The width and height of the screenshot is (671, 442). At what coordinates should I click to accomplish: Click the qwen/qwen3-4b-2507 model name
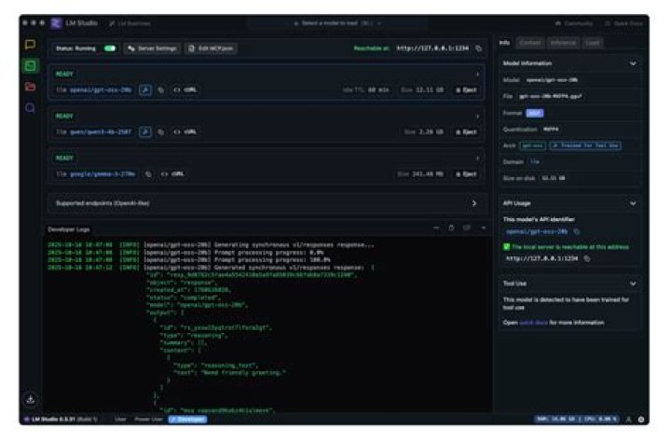coord(101,131)
